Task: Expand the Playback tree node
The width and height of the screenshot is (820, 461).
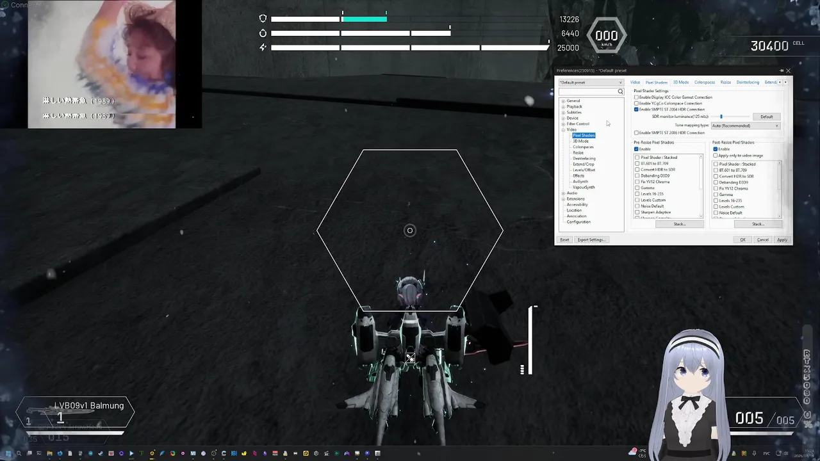Action: click(563, 107)
